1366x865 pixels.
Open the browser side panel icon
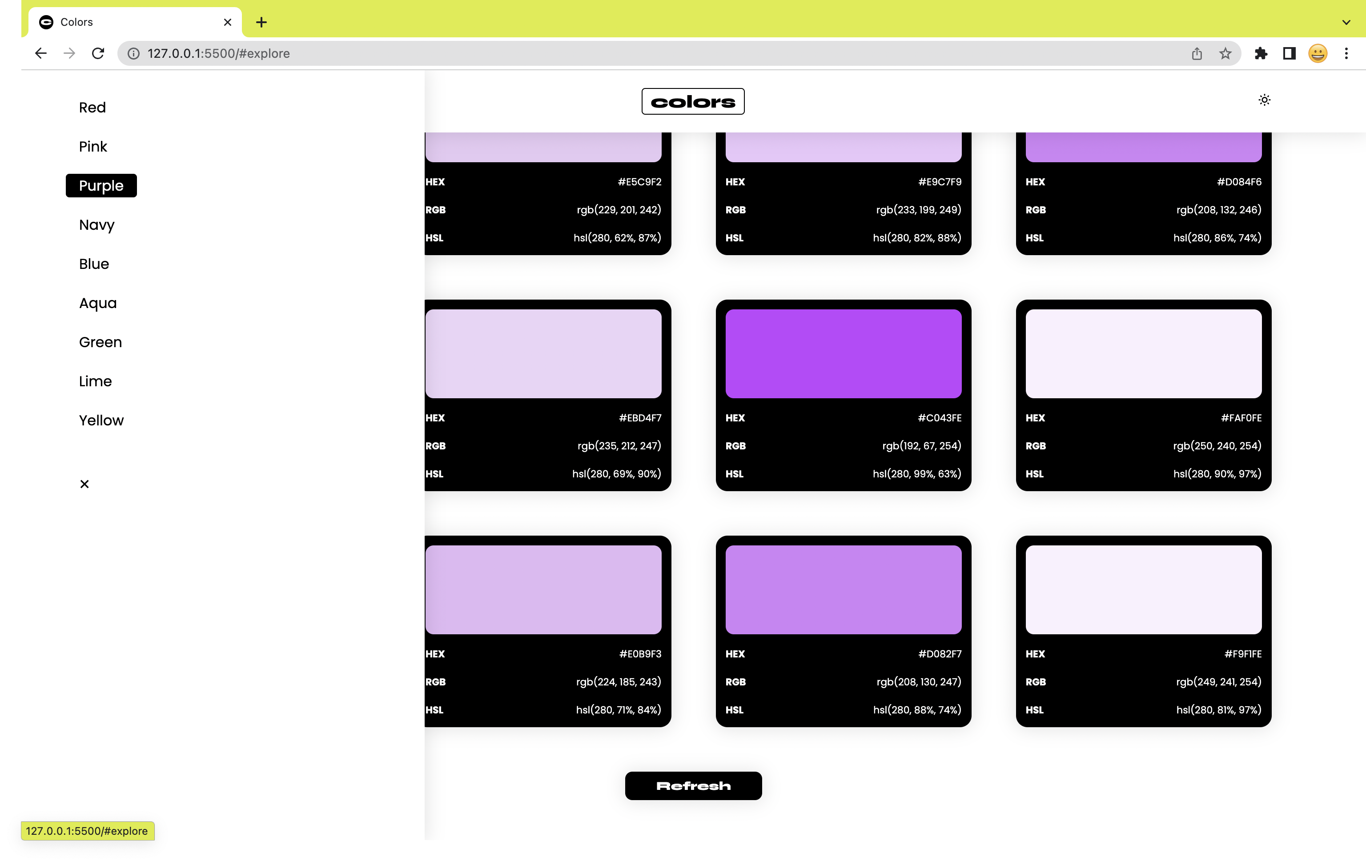(1290, 53)
